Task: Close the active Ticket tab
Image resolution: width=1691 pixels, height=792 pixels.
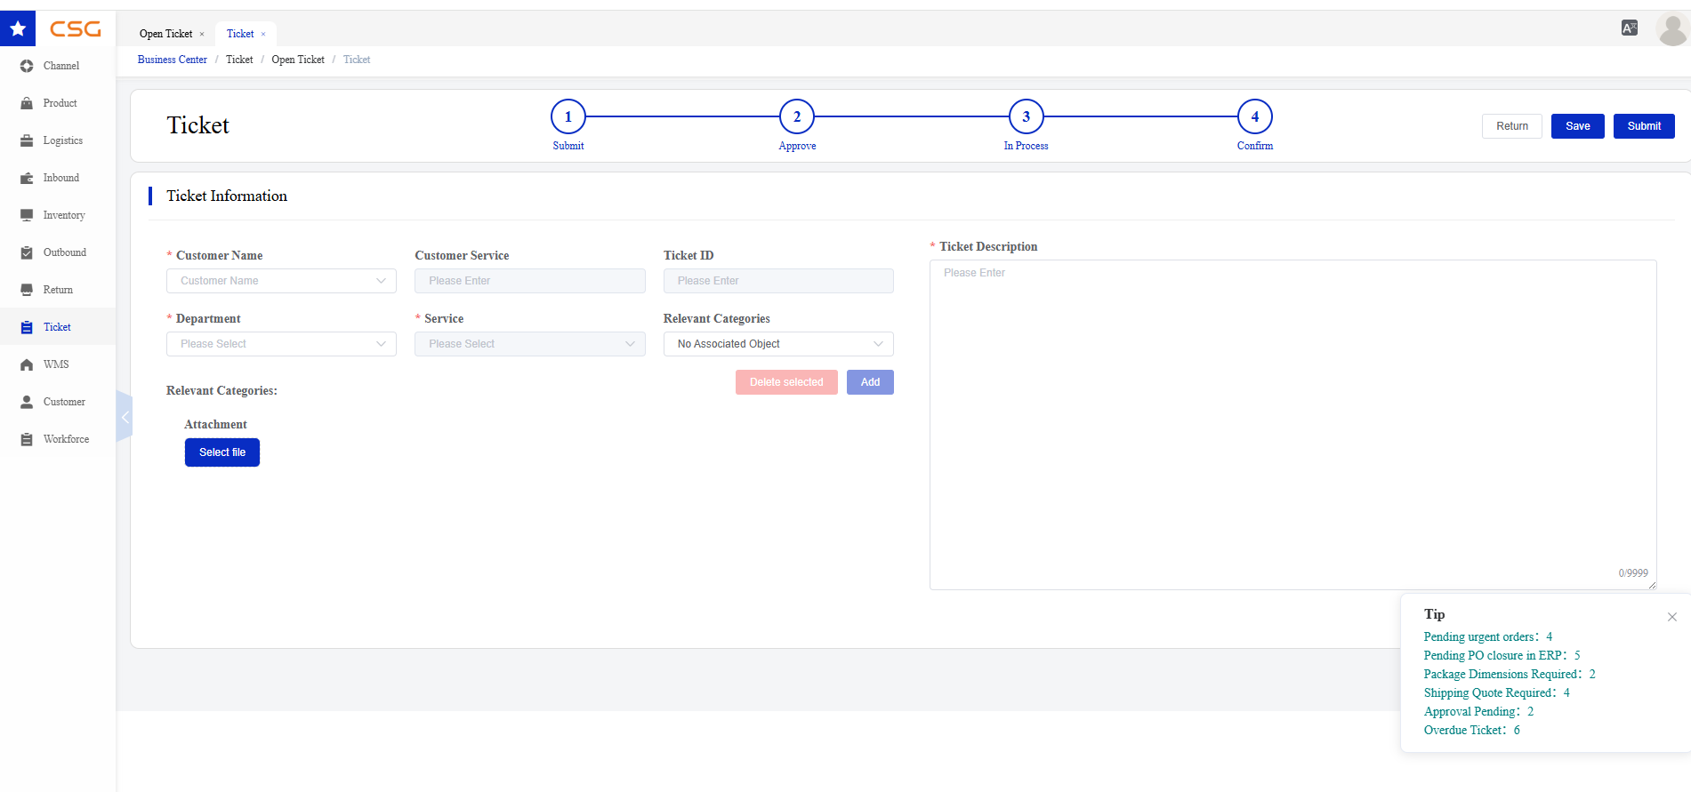Action: 263,35
